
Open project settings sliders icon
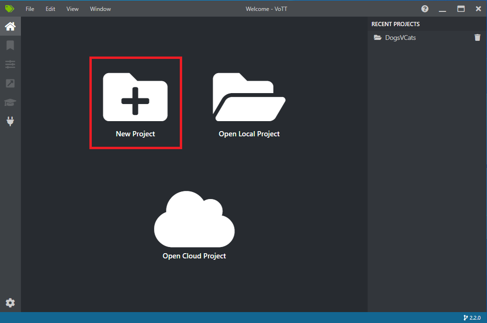tap(10, 64)
